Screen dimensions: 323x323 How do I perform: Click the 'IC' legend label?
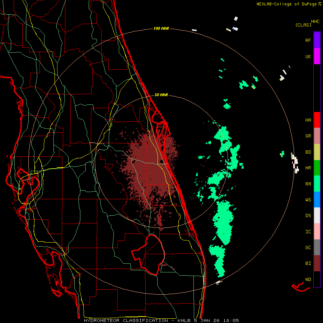[x=308, y=232]
